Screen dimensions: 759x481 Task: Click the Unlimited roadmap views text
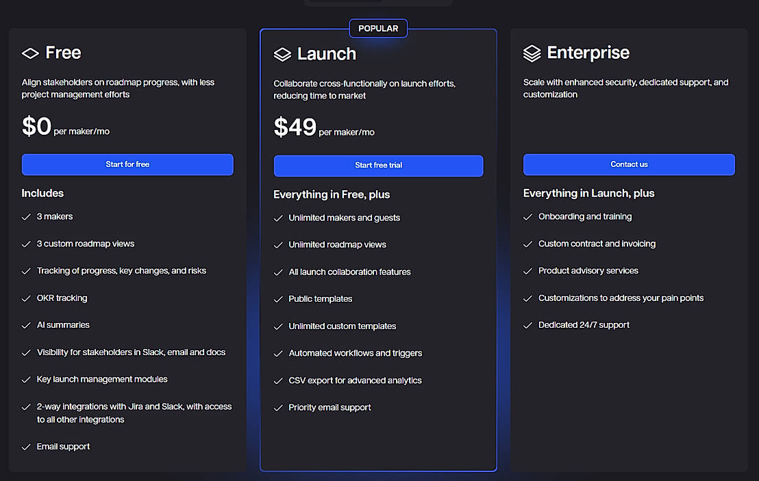pos(338,245)
